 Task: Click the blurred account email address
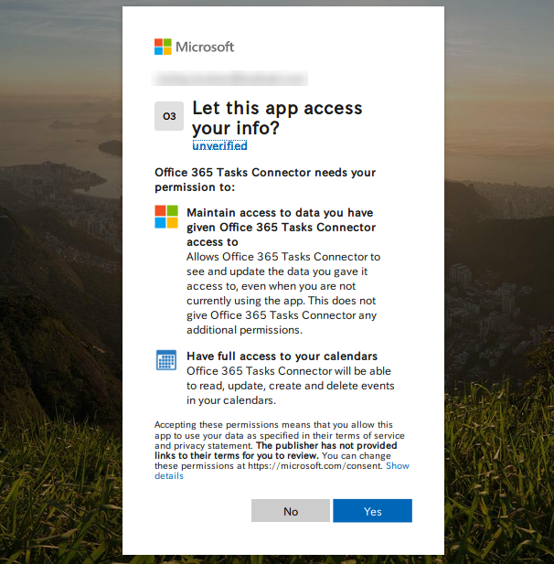pyautogui.click(x=230, y=80)
